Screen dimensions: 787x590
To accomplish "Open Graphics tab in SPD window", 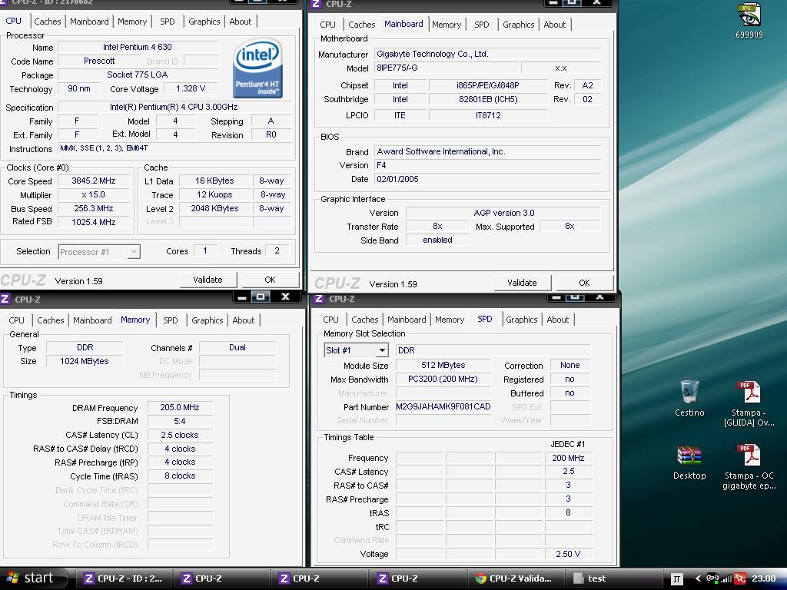I will point(522,320).
